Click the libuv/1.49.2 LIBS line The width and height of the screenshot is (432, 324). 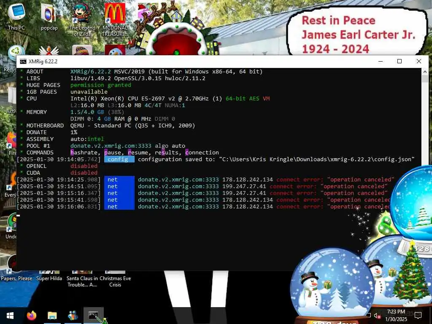click(x=138, y=78)
